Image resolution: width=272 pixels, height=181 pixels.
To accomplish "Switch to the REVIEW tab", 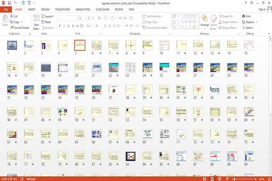I will coord(119,10).
